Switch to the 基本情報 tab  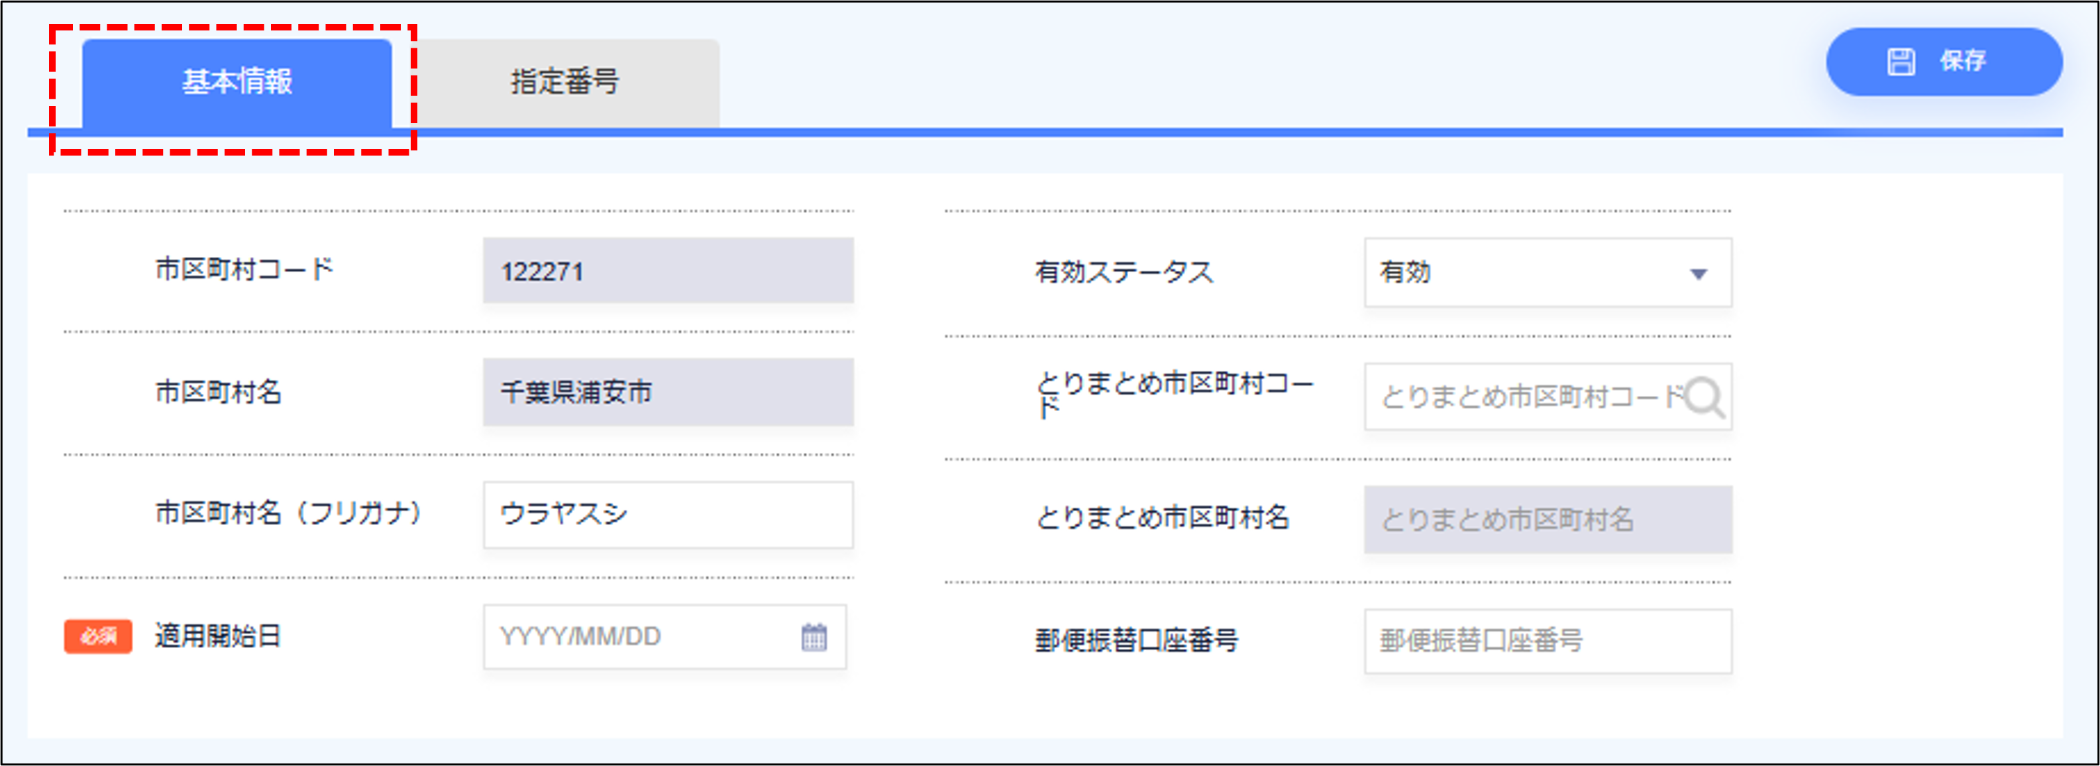coord(236,82)
